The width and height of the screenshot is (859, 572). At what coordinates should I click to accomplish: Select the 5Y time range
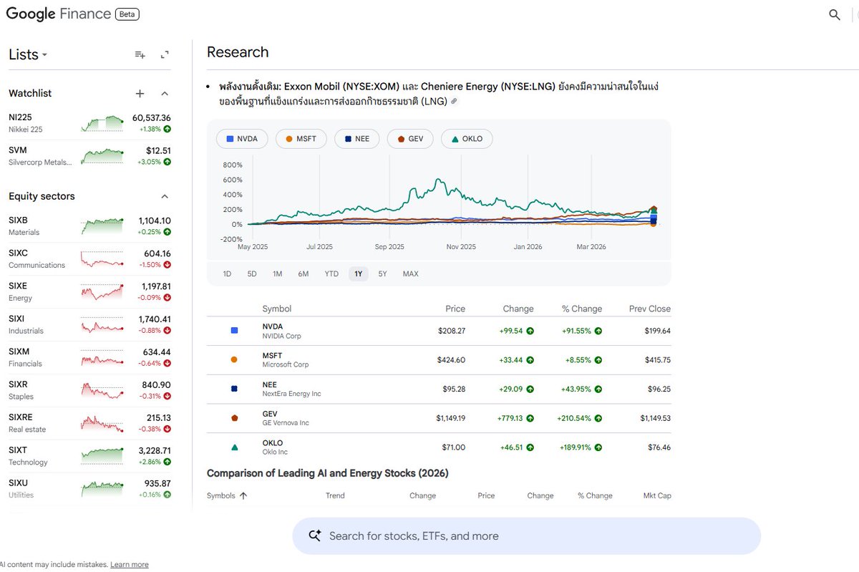pyautogui.click(x=383, y=273)
